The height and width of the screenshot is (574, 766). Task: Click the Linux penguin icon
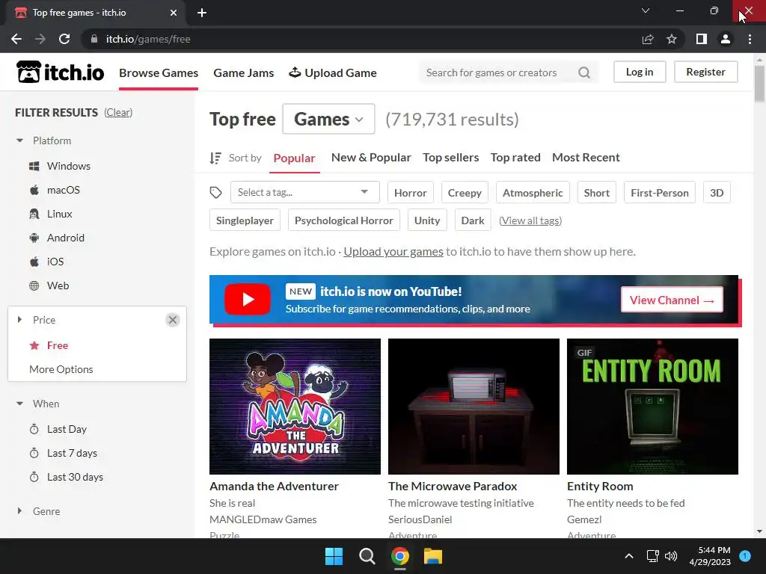34,214
